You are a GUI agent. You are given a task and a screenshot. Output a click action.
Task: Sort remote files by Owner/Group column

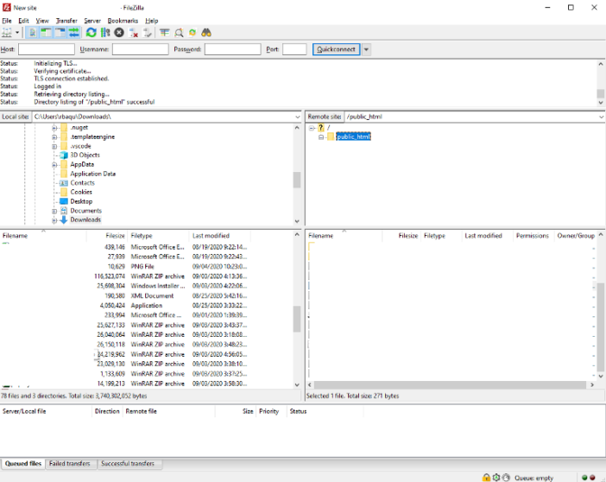coord(576,236)
